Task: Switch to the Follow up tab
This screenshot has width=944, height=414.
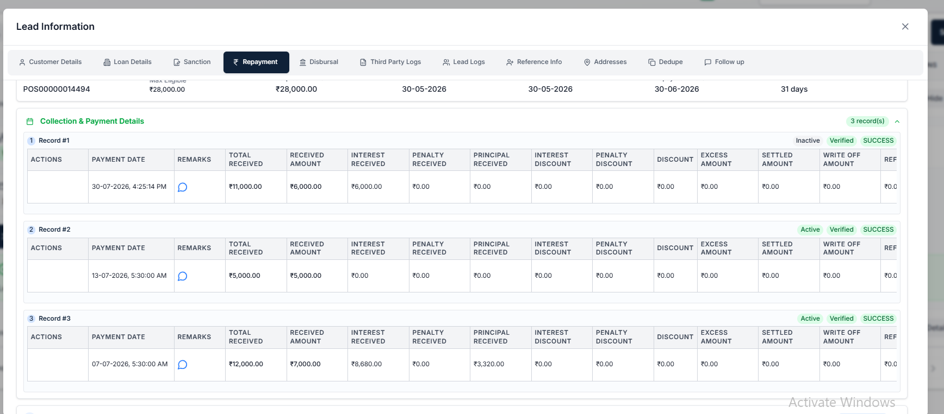Action: coord(724,62)
